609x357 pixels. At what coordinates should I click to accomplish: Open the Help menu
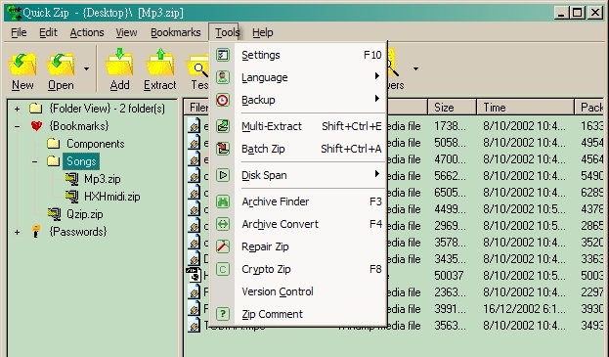click(x=263, y=32)
